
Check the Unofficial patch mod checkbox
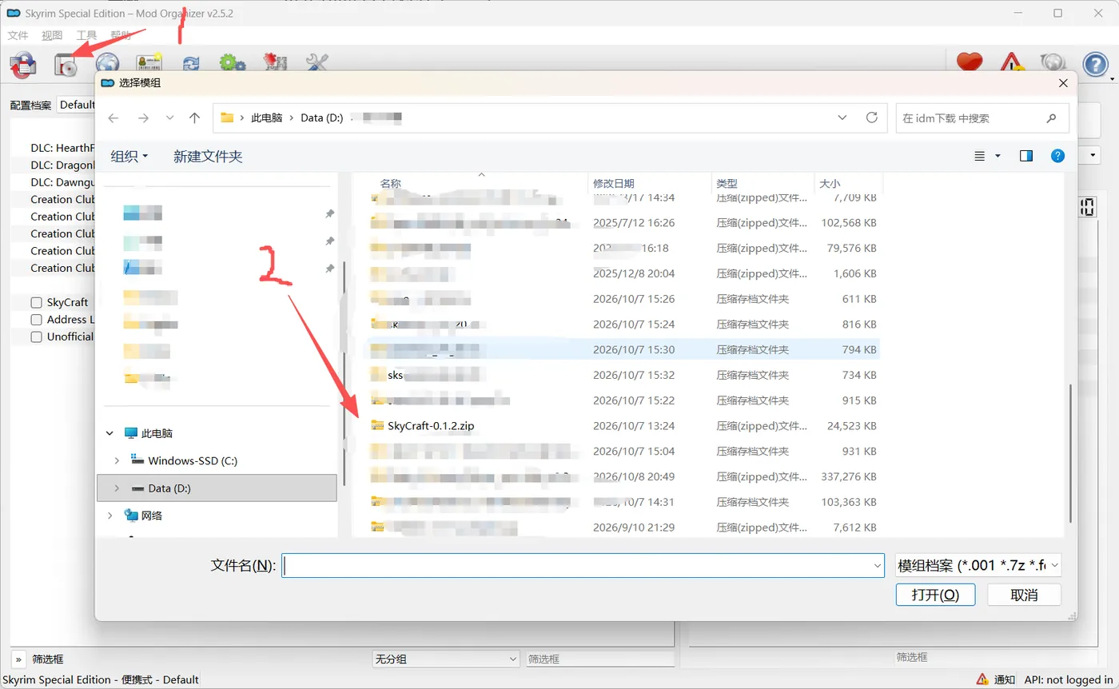click(x=36, y=337)
